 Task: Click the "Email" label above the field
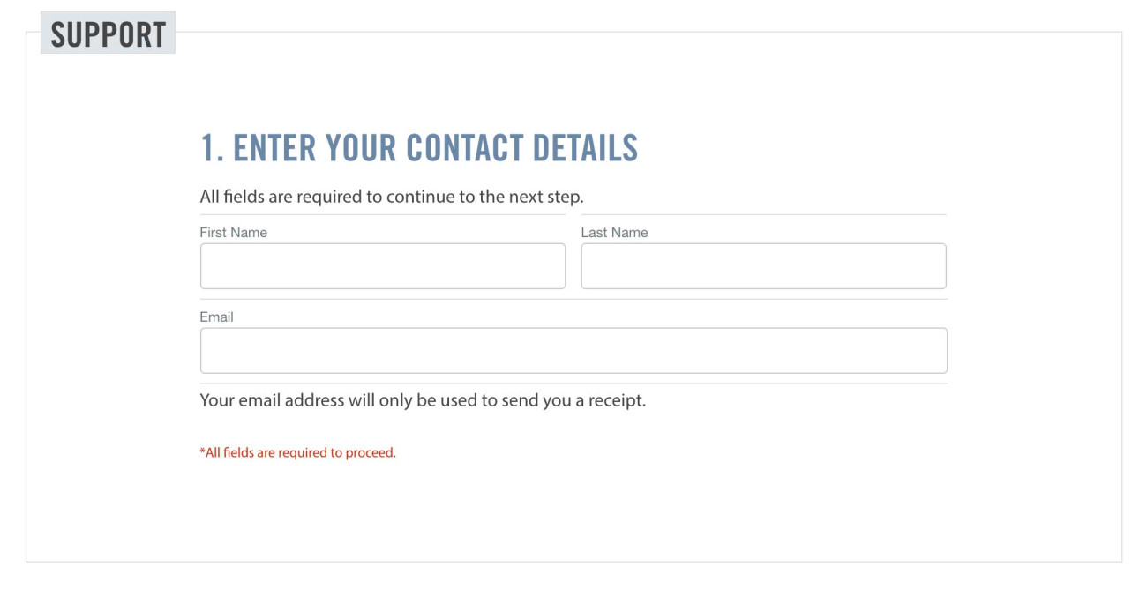click(x=216, y=317)
